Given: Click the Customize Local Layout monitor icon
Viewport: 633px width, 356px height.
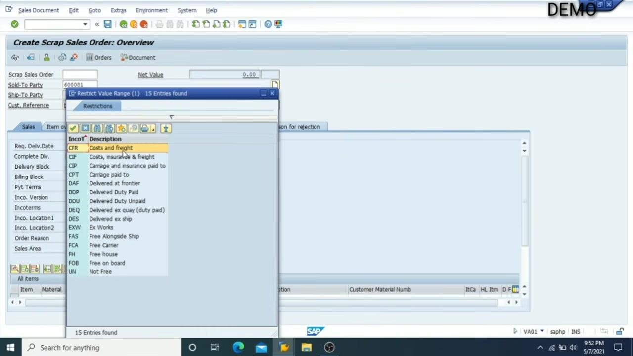Looking at the screenshot, I should pos(278,24).
